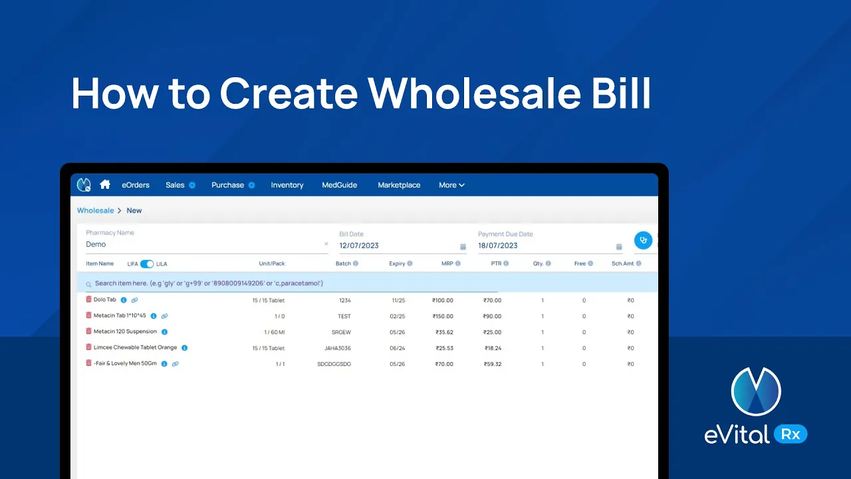Click the Pharmacy Name field showing Demo
The image size is (851, 479).
click(x=207, y=244)
